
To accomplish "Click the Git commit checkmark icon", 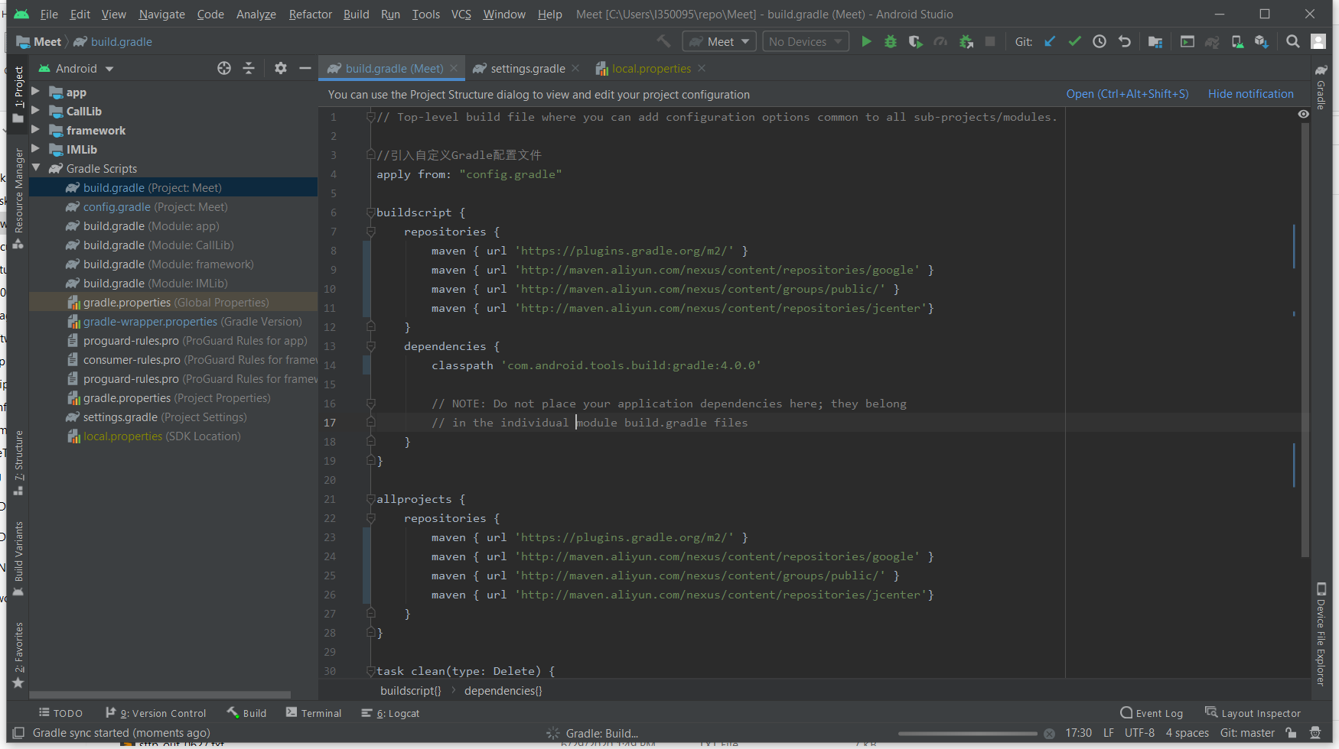I will point(1074,41).
